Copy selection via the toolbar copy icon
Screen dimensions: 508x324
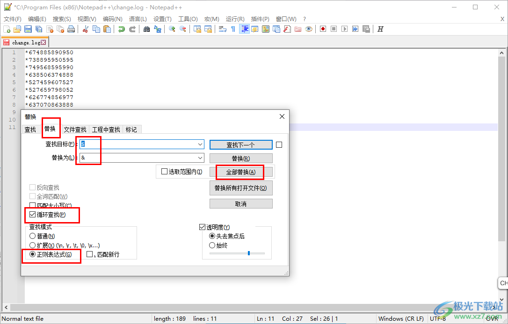pyautogui.click(x=96, y=29)
